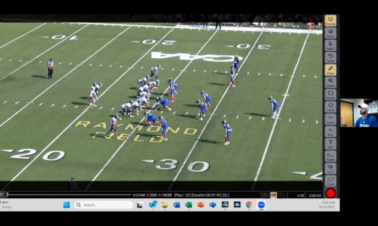378x226 pixels.
Task: Select the Text annotation tool
Action: (330, 144)
